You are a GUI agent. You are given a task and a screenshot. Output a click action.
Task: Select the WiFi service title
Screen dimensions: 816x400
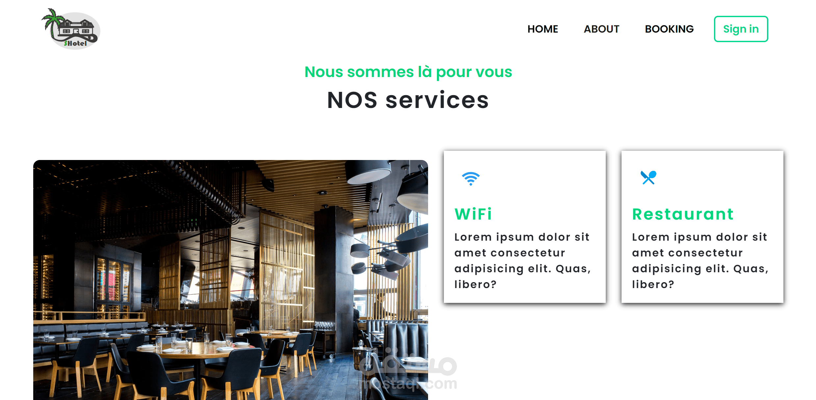point(473,214)
